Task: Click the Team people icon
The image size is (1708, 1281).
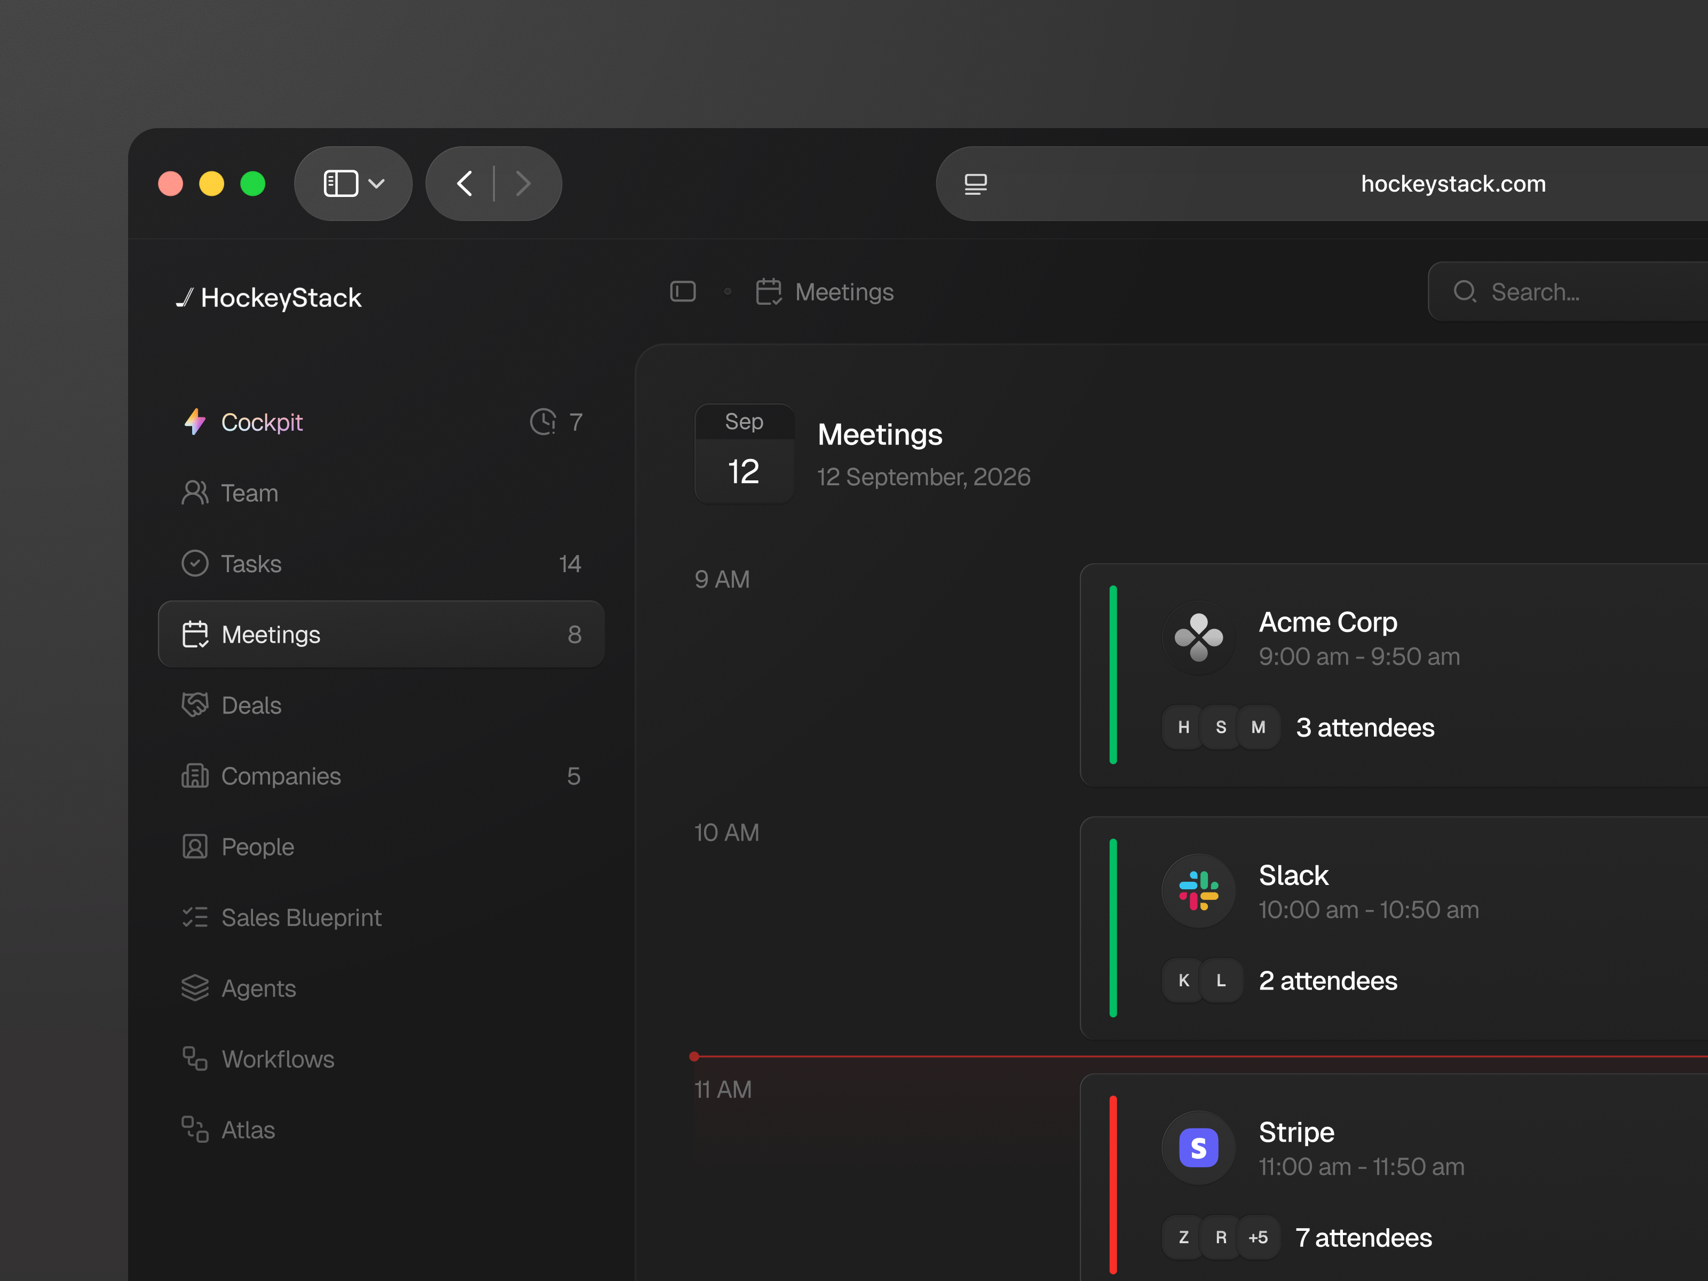Action: 195,493
